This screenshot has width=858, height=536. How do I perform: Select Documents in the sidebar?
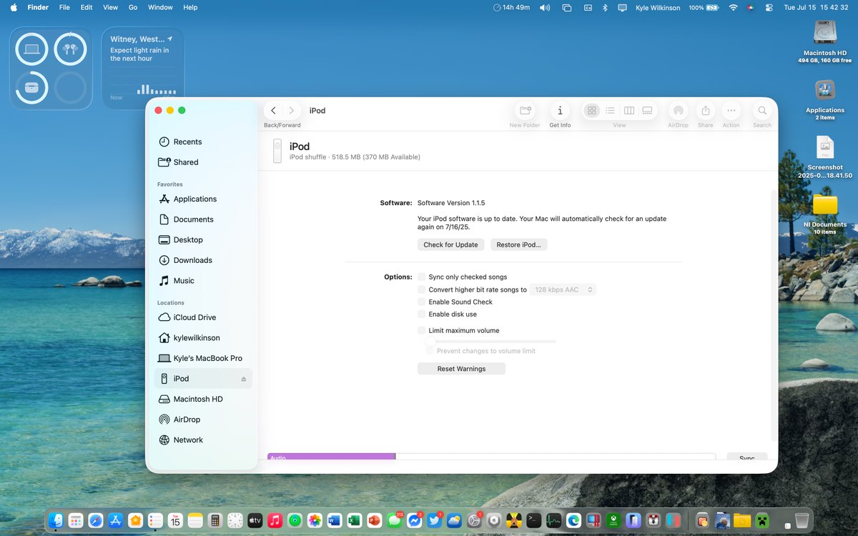[x=203, y=219]
